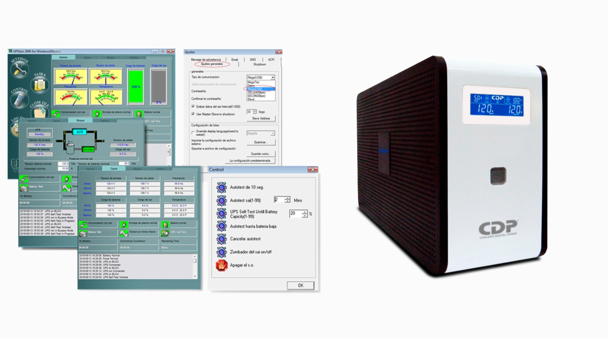
Task: Click the Zumbador del sai on/off icon
Action: (x=222, y=252)
